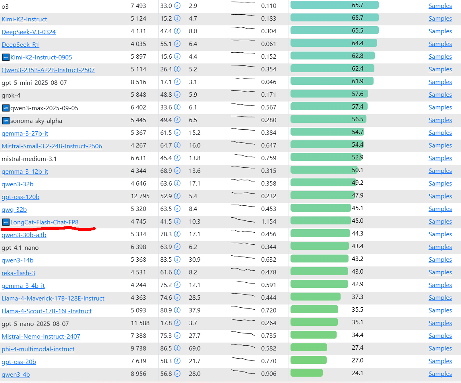
Task: View Samples for gpt-5-mini-2025-08-07
Action: 440,82
